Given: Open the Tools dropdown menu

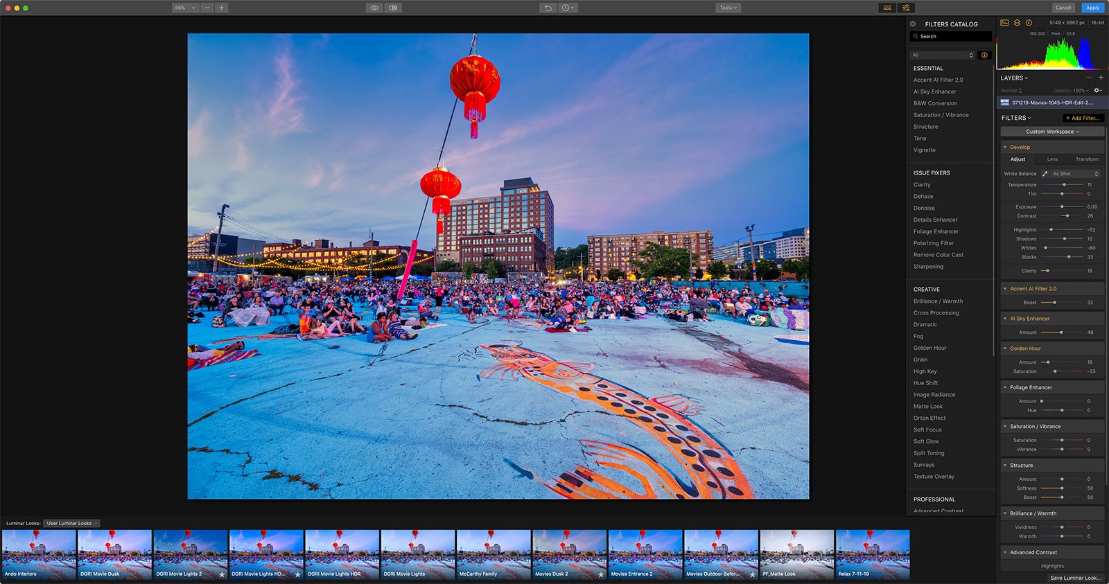Looking at the screenshot, I should [x=728, y=8].
